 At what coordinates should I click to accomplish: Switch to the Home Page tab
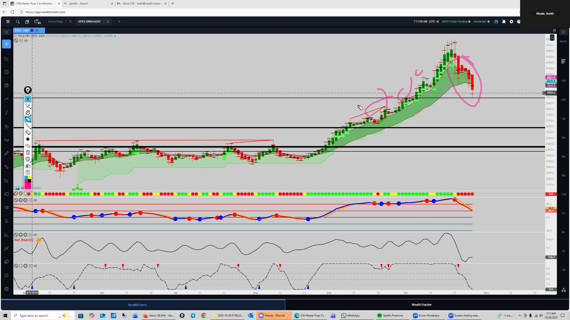pyautogui.click(x=56, y=22)
